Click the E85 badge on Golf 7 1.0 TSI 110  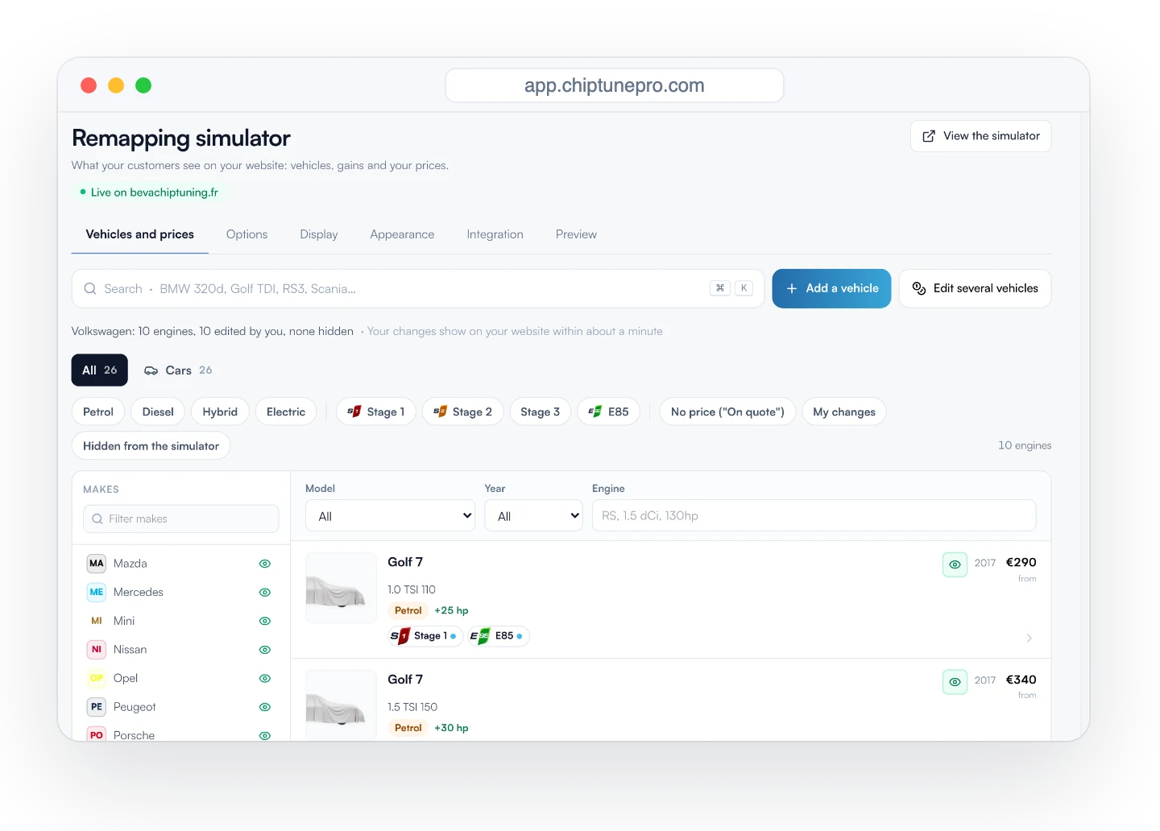point(499,636)
